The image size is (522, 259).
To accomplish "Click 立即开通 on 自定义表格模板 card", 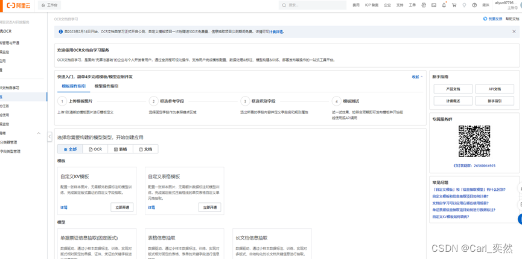I will coord(210,207).
